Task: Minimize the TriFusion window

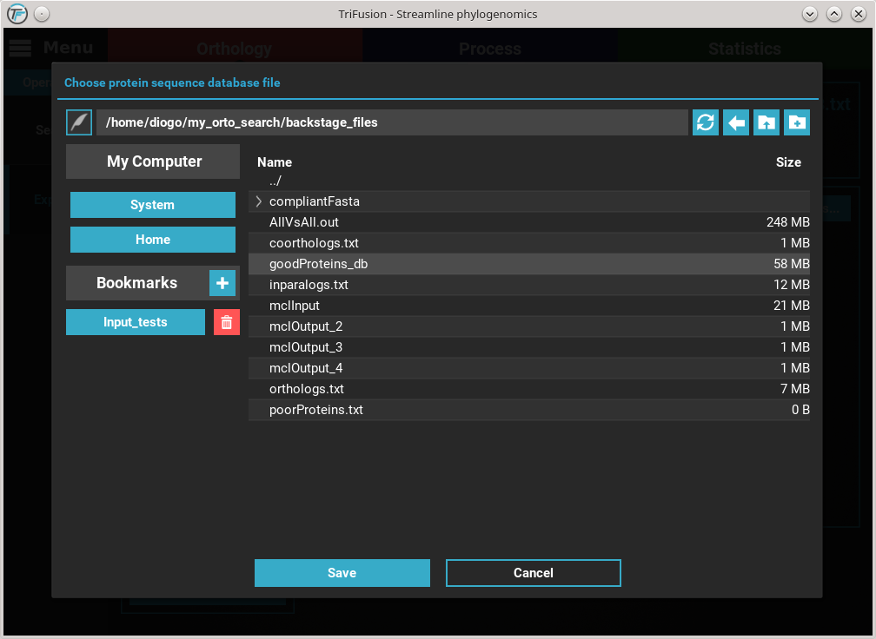Action: click(810, 14)
